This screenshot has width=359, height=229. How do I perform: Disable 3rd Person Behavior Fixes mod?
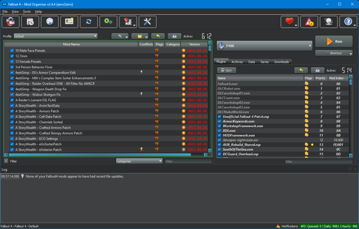pos(12,67)
